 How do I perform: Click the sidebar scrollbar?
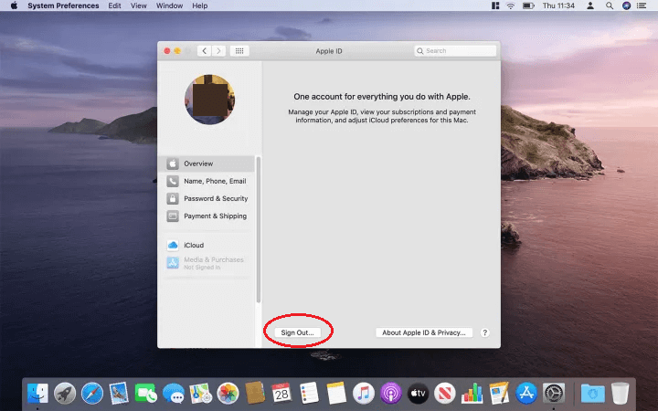pyautogui.click(x=258, y=230)
